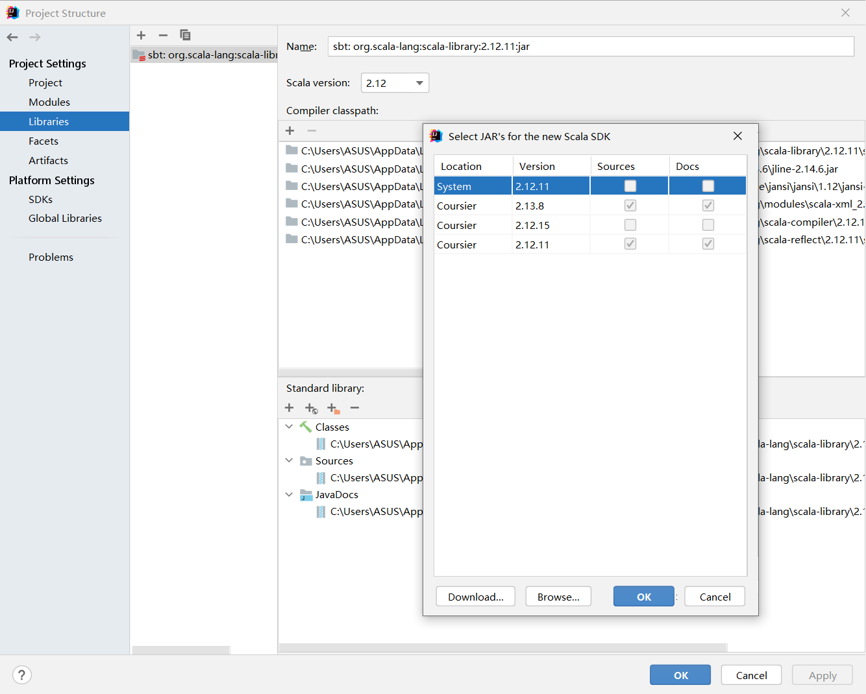The image size is (866, 694).
Task: Sort by Sources column header
Action: (x=630, y=166)
